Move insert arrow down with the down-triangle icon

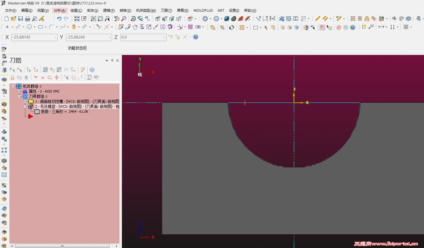pos(36,77)
